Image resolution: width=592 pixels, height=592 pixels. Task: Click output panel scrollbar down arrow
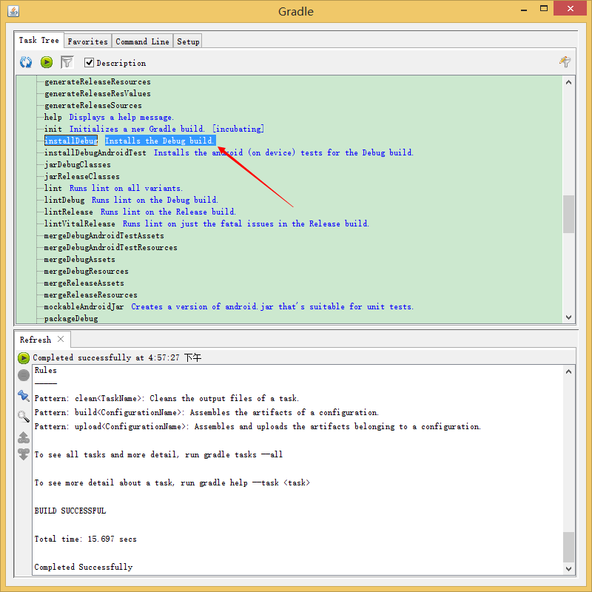click(568, 568)
